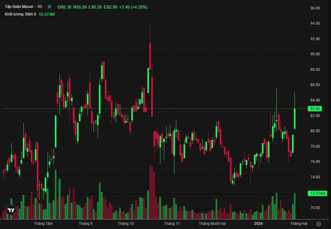Click the 15.574M volume label on axis
The image size is (331, 229).
coord(318,193)
